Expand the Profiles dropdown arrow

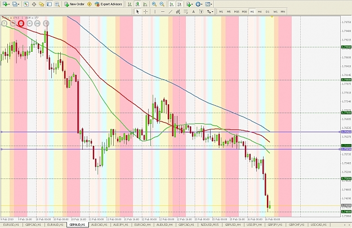(x=19, y=5)
